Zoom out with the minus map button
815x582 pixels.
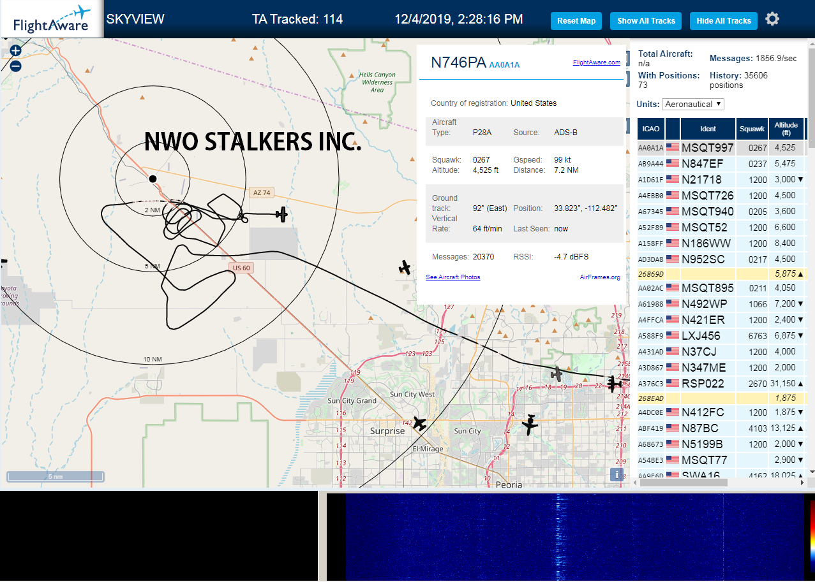tap(16, 65)
